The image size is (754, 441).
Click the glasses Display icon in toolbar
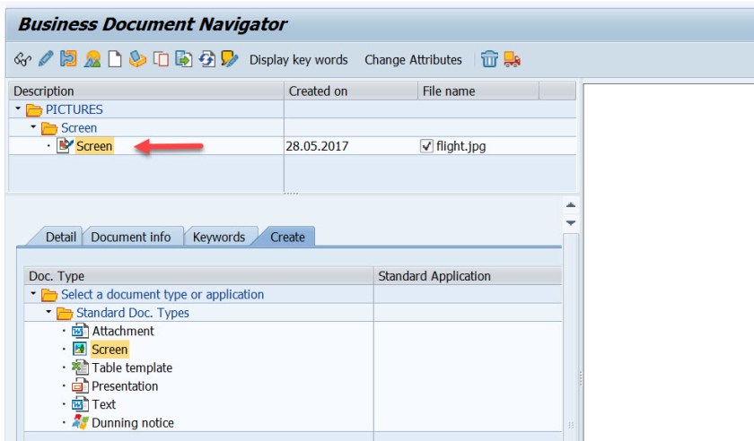coord(22,60)
